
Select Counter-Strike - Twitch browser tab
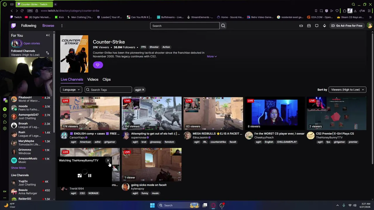pos(34,4)
